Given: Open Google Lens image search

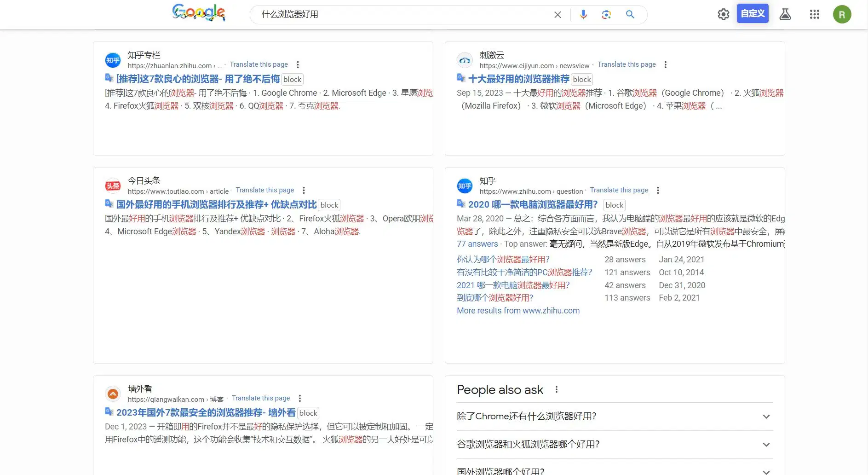Looking at the screenshot, I should click(x=606, y=15).
